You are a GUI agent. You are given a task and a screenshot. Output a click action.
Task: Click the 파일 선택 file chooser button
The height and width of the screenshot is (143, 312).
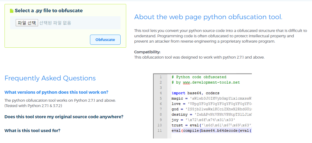point(27,23)
